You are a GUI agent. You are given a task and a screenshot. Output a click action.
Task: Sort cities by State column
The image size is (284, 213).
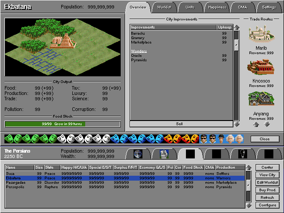[x=52, y=167]
